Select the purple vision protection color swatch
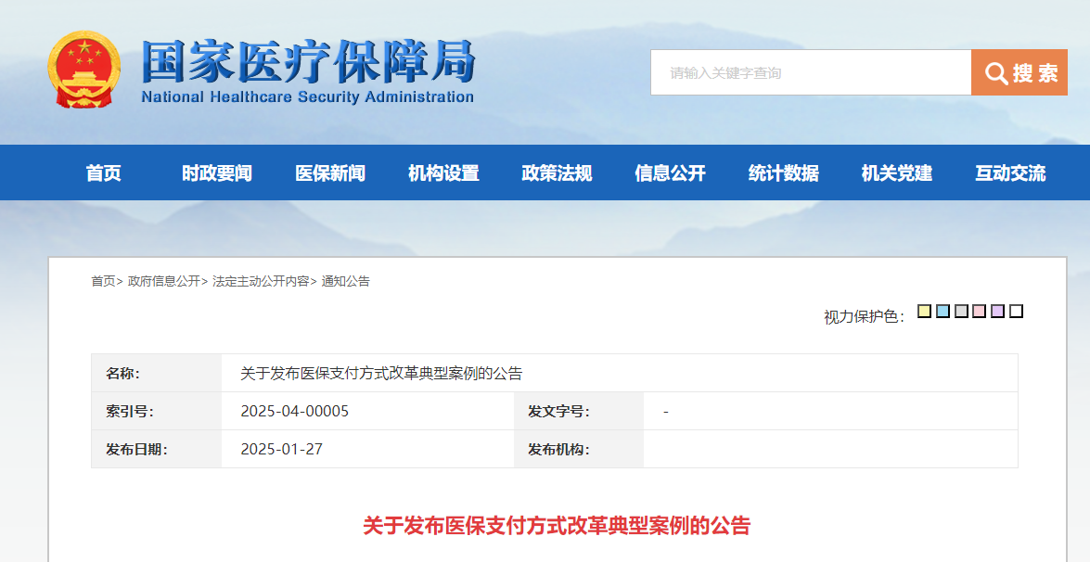Image resolution: width=1090 pixels, height=562 pixels. [997, 312]
